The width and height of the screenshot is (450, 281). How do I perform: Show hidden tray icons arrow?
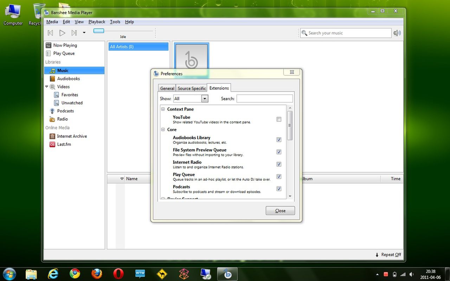pyautogui.click(x=378, y=274)
